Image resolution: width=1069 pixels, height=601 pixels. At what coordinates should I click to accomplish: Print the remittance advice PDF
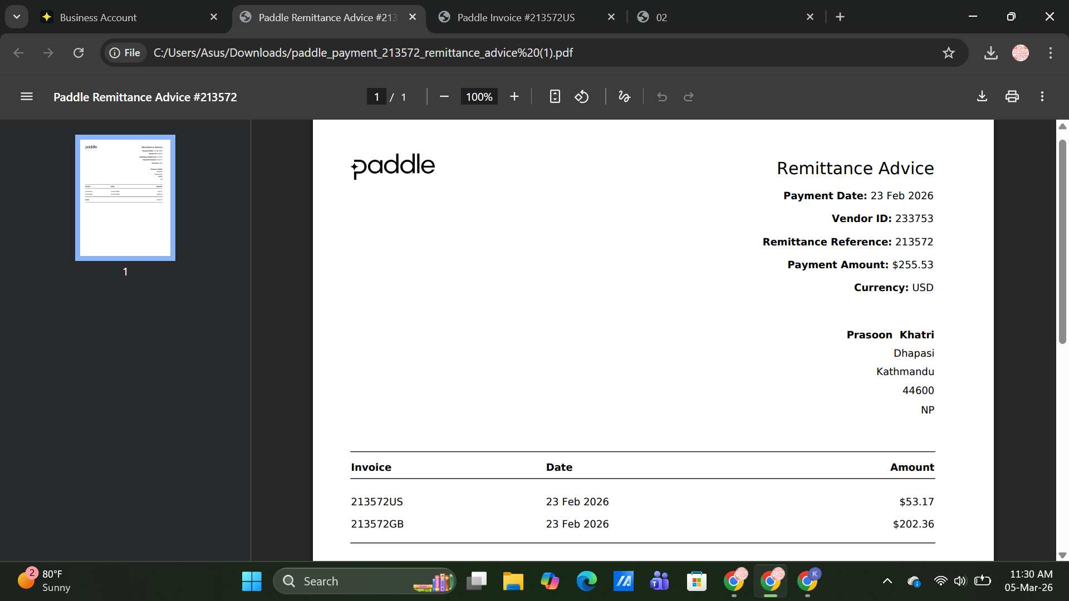1012,97
